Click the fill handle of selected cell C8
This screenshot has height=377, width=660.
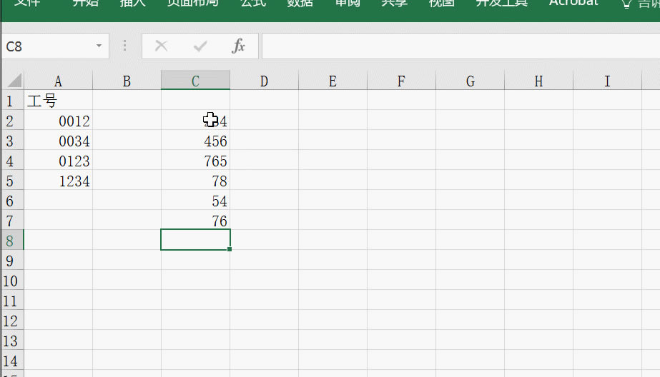click(x=230, y=249)
